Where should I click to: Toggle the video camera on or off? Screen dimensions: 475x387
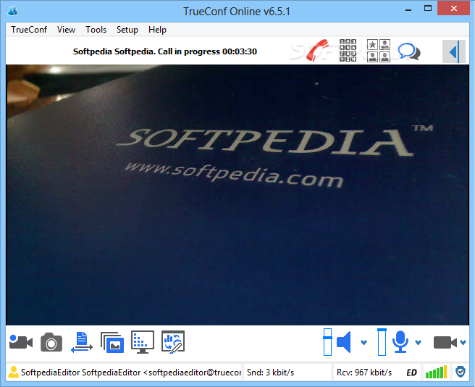tap(445, 342)
